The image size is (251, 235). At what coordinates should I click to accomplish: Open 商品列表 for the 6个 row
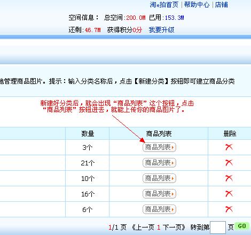click(x=159, y=209)
